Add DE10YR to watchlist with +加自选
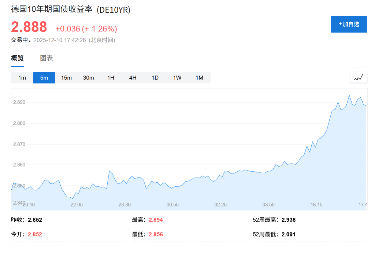The width and height of the screenshot is (375, 254). click(349, 24)
